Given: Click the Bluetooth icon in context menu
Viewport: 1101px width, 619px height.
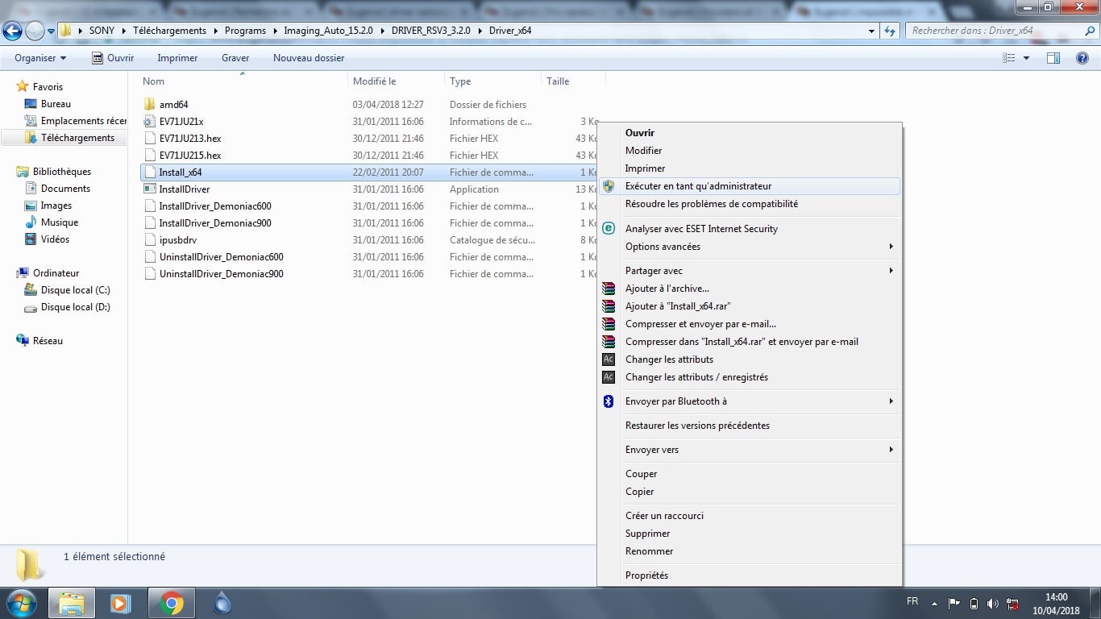Looking at the screenshot, I should click(x=609, y=401).
